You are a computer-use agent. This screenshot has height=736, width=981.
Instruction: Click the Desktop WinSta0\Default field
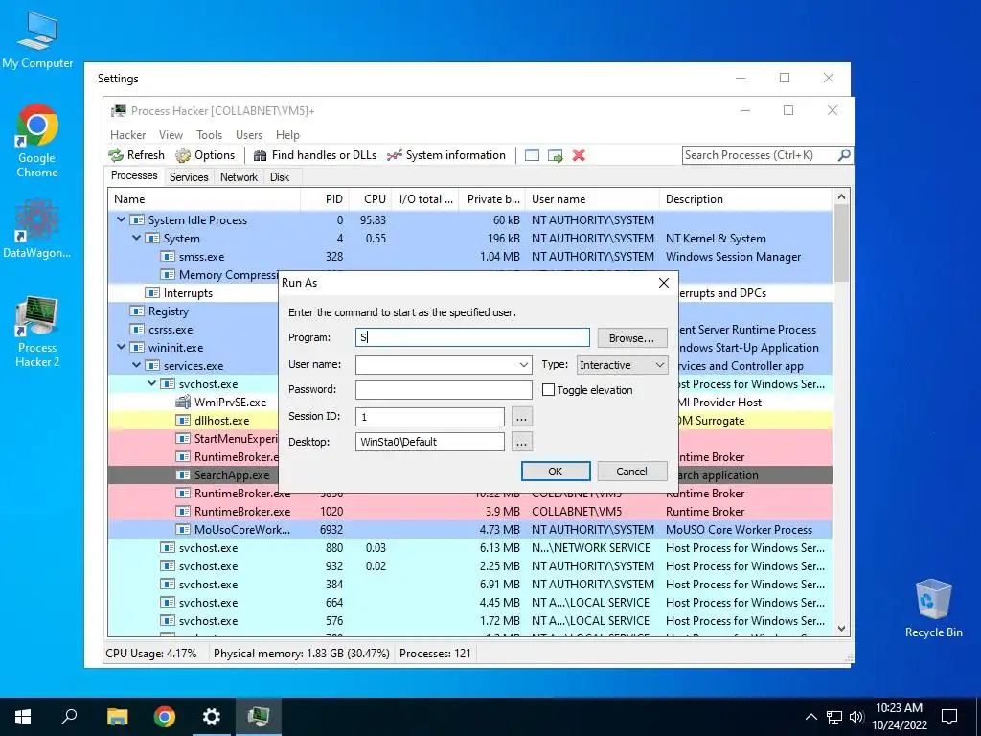click(430, 442)
